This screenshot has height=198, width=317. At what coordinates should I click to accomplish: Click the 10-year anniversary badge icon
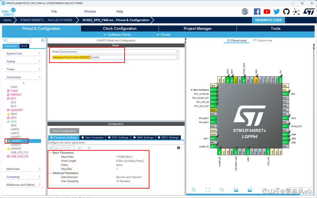[x=245, y=11]
